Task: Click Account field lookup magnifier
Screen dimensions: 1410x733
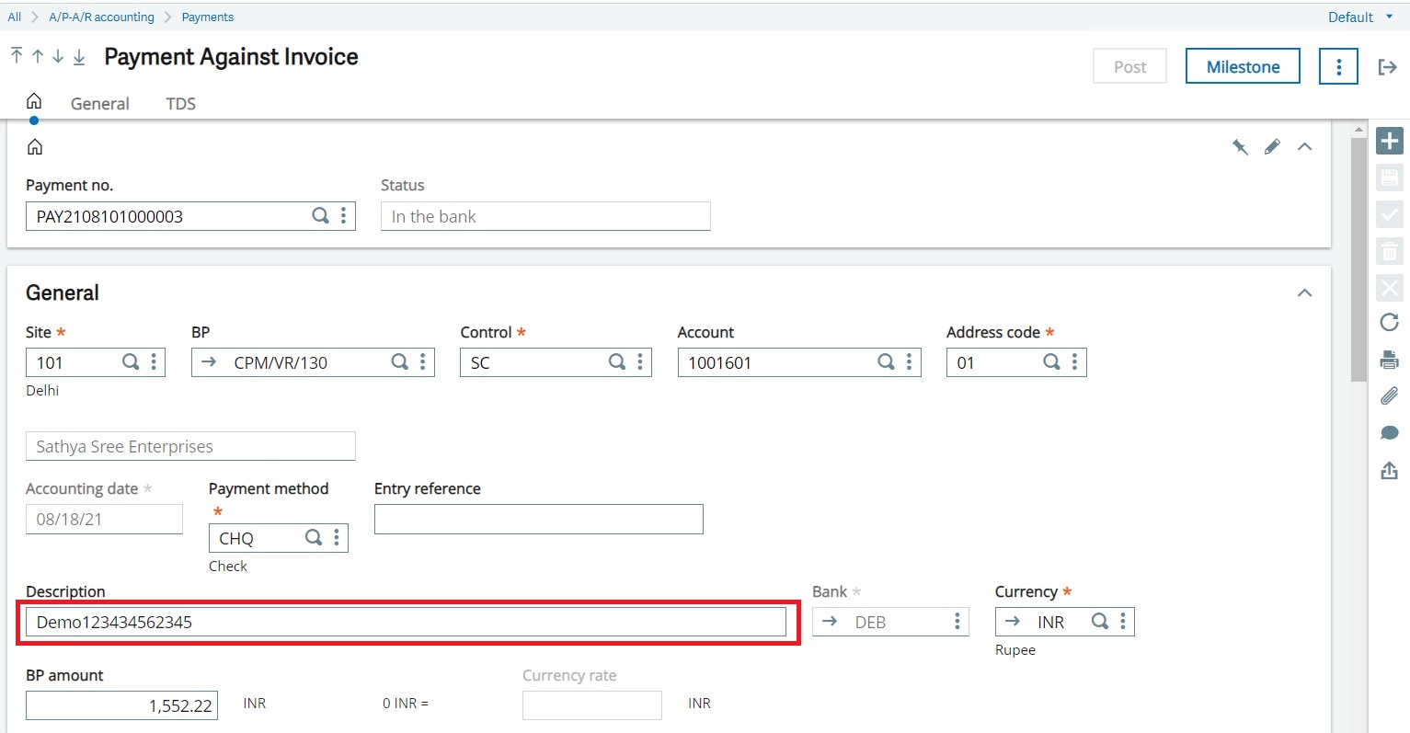Action: click(x=886, y=361)
